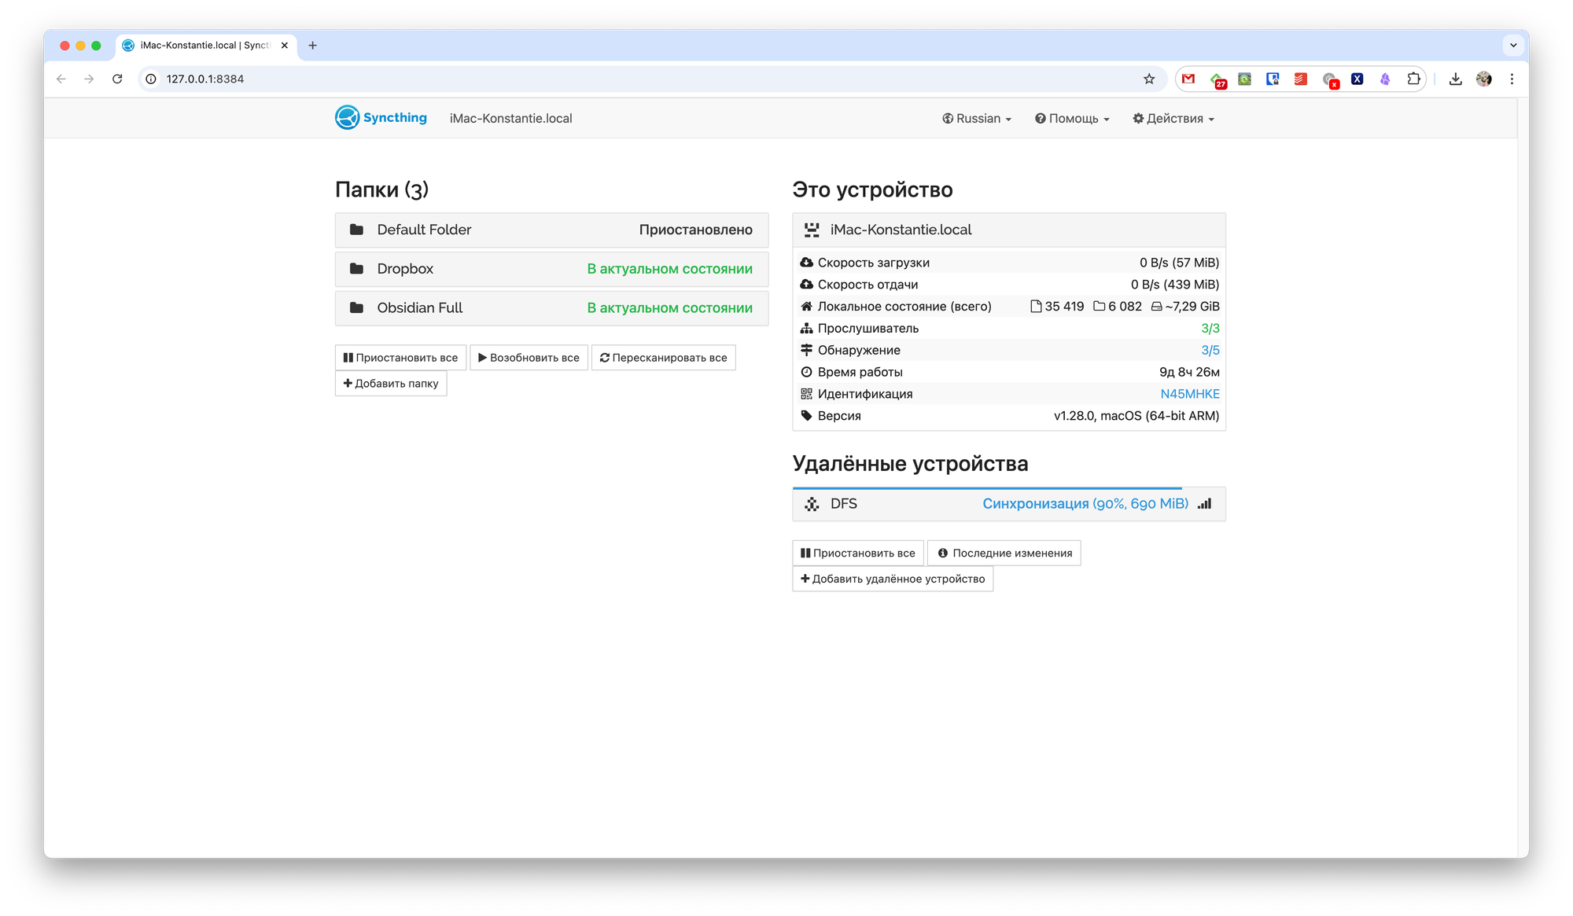The width and height of the screenshot is (1573, 916).
Task: Click the Gmail extension icon
Action: (1188, 79)
